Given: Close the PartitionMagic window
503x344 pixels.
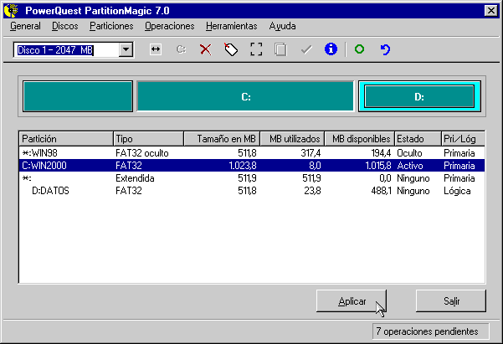Looking at the screenshot, I should tap(491, 11).
